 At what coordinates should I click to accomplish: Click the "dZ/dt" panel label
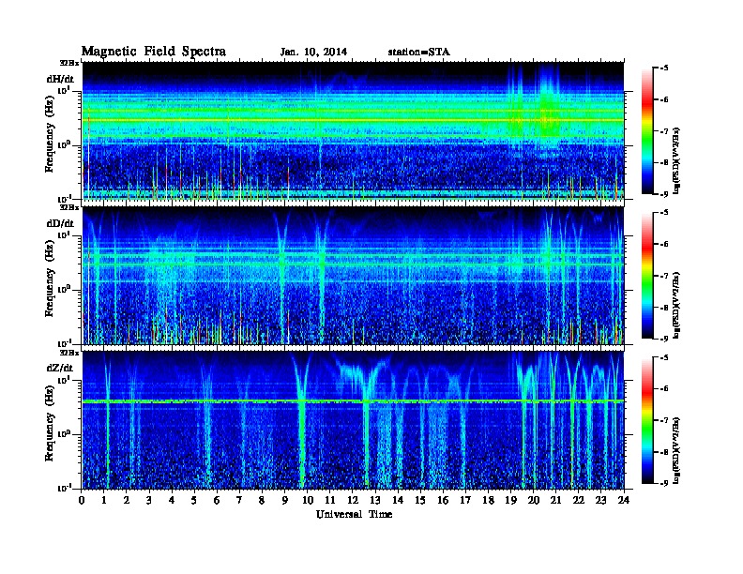[x=60, y=368]
